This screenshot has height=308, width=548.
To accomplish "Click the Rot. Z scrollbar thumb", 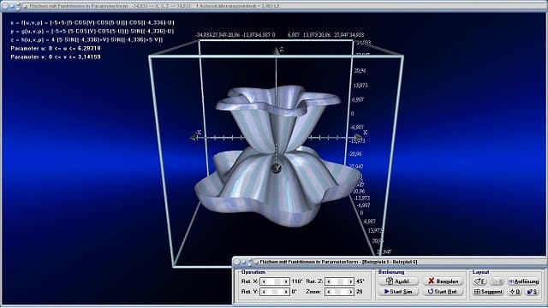I will [340, 281].
